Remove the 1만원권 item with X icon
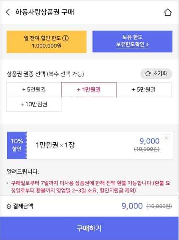179x240 pixels. [x=166, y=138]
